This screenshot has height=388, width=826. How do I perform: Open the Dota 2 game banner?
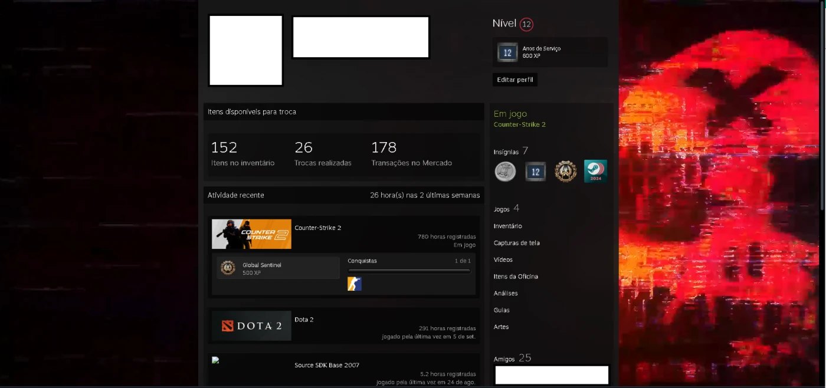[251, 325]
